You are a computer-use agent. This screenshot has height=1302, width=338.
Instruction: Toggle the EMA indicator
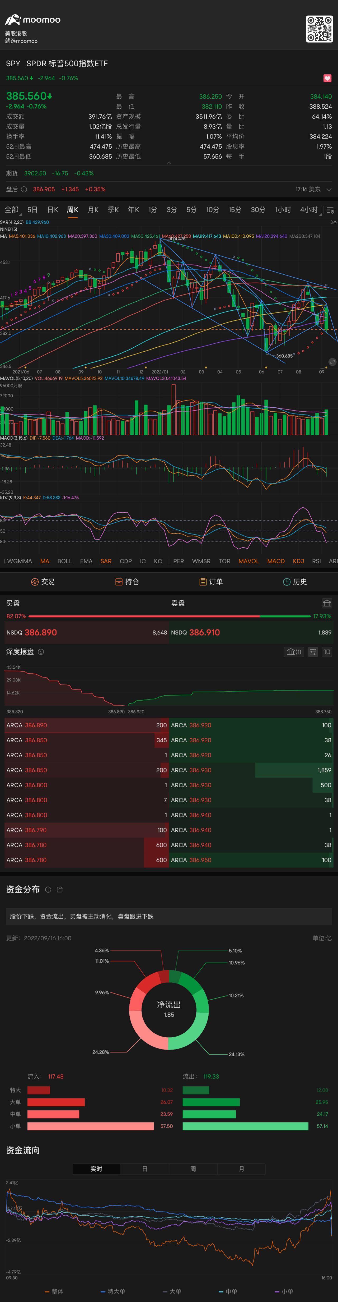click(86, 561)
